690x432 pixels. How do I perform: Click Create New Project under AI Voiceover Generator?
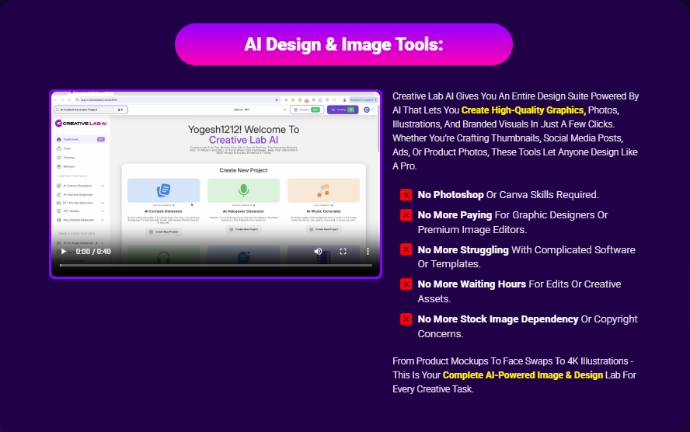243,229
